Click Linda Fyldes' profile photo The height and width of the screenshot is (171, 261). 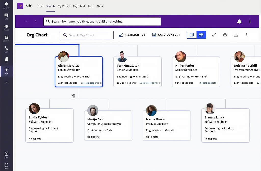coord(34,108)
